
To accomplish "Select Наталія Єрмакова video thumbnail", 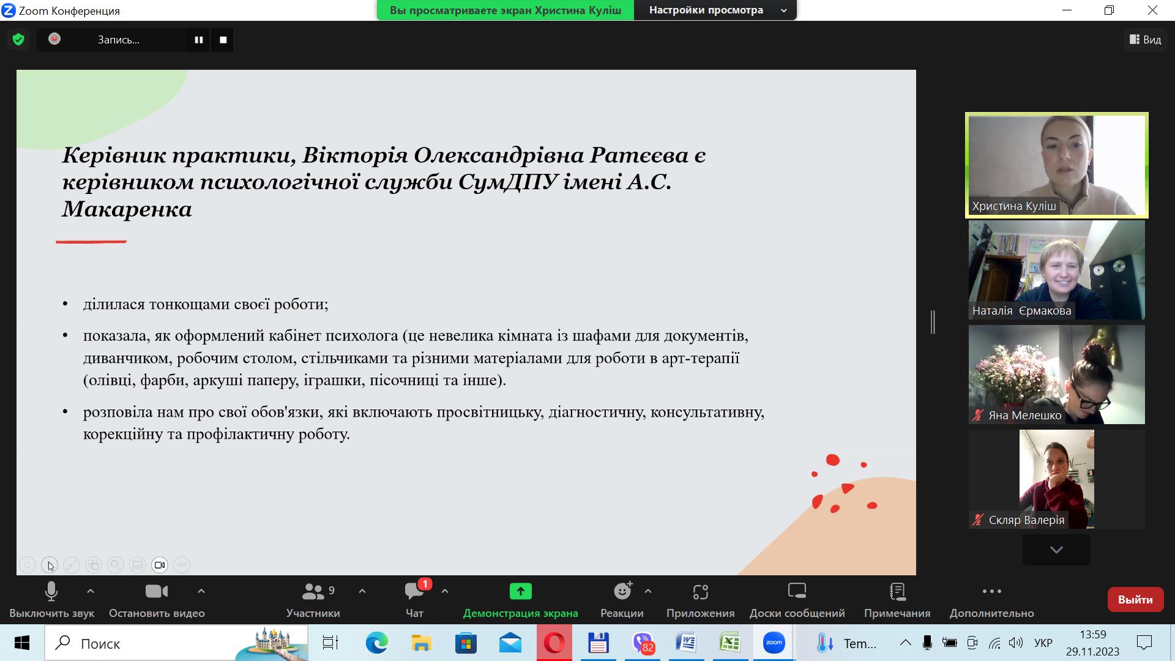I will pos(1057,270).
